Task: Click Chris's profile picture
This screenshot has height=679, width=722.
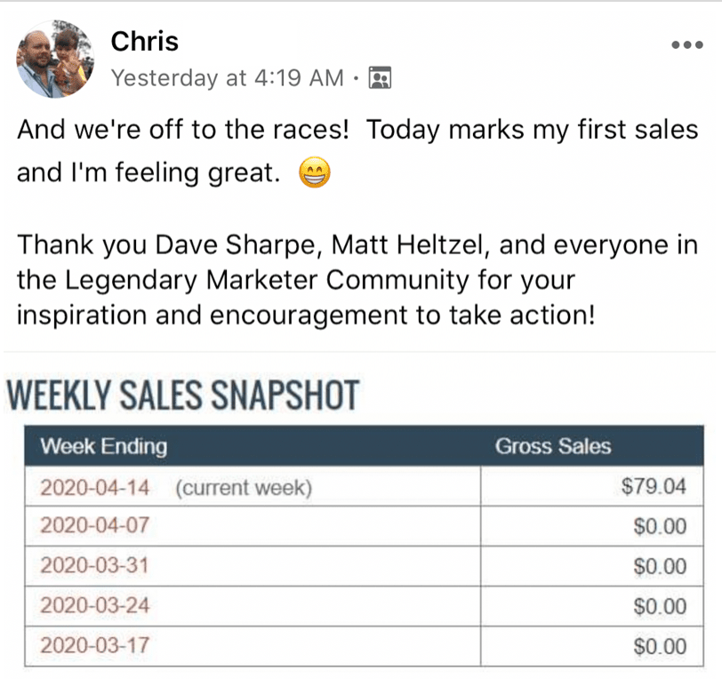Action: coord(55,59)
